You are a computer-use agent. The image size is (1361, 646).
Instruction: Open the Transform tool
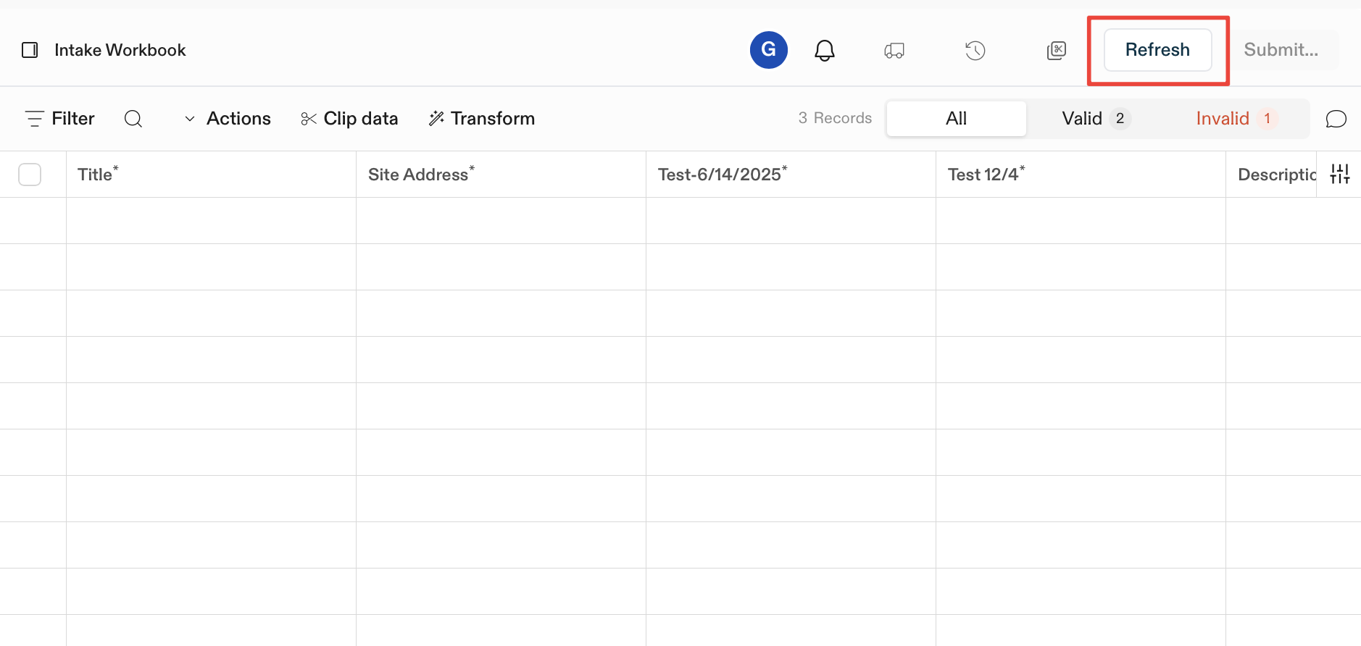point(482,118)
